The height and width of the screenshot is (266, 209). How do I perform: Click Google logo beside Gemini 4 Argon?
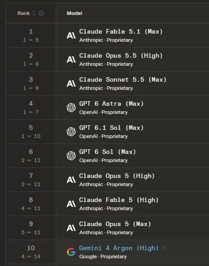pyautogui.click(x=71, y=252)
